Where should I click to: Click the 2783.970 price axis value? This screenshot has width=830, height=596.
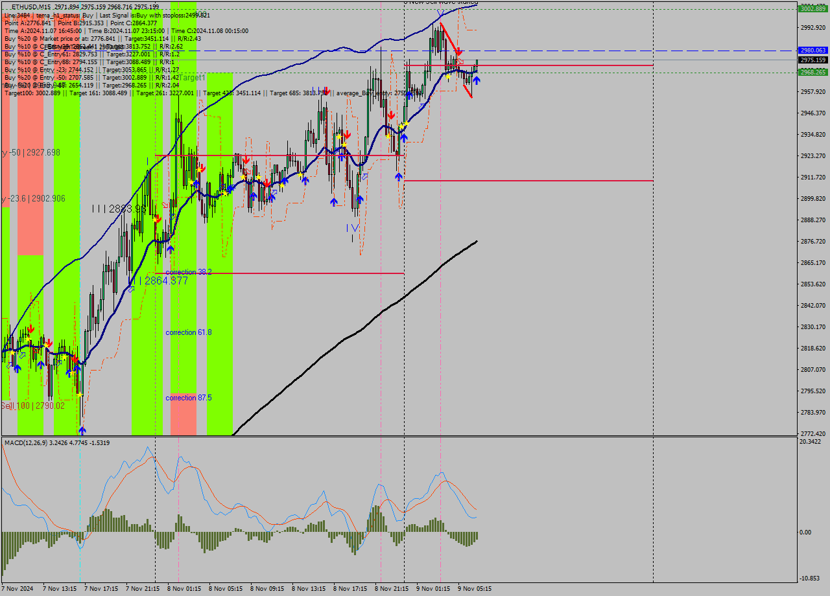click(x=813, y=412)
